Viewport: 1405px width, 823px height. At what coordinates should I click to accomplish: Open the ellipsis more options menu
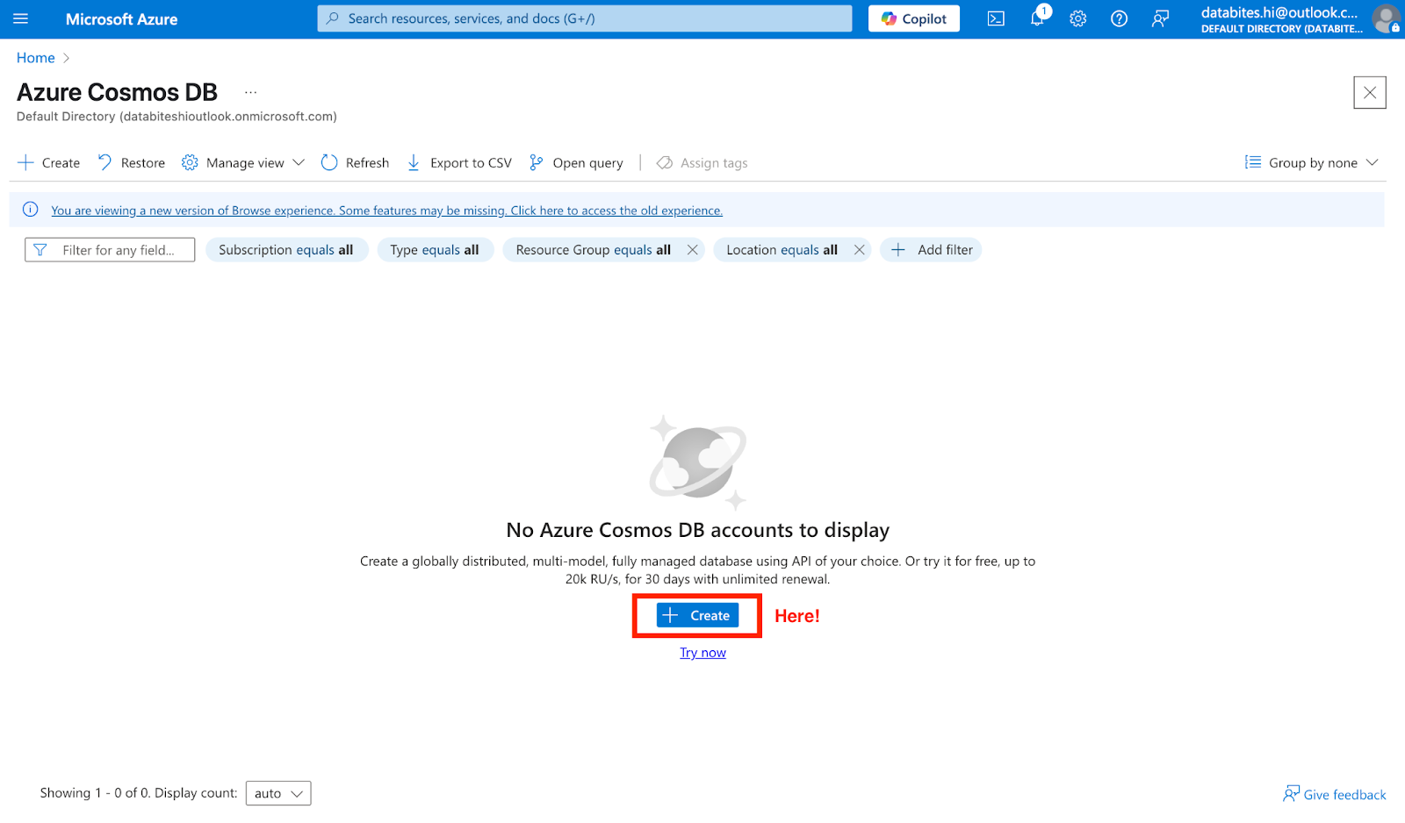251,92
